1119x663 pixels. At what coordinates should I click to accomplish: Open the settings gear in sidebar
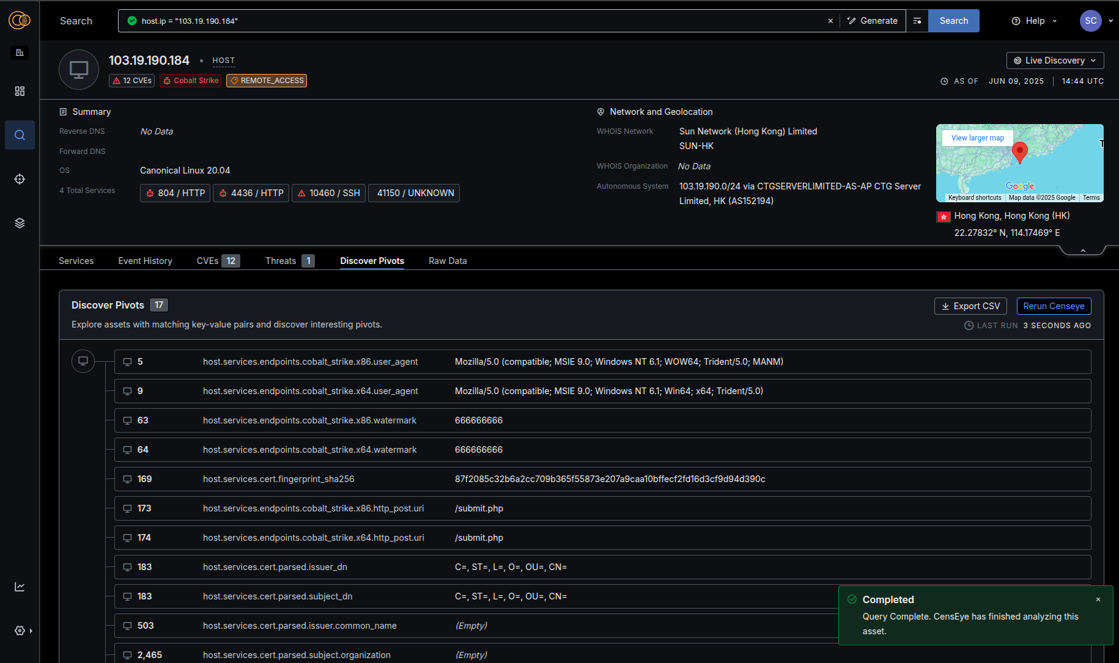[20, 631]
